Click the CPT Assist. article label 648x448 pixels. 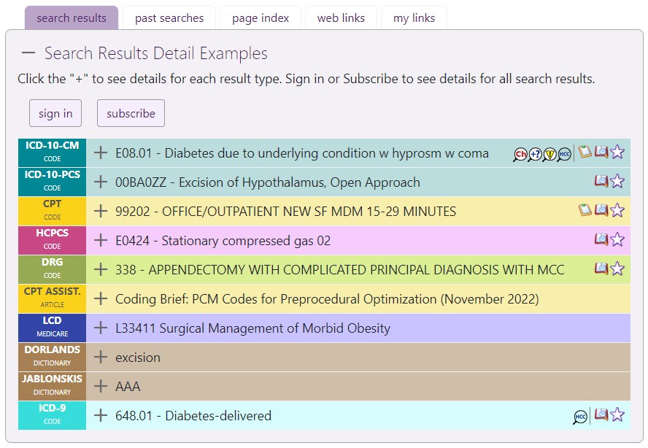pyautogui.click(x=53, y=298)
